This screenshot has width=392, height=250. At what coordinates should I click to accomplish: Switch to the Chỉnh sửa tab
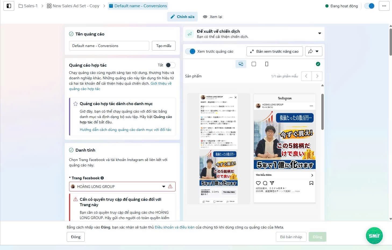point(183,17)
